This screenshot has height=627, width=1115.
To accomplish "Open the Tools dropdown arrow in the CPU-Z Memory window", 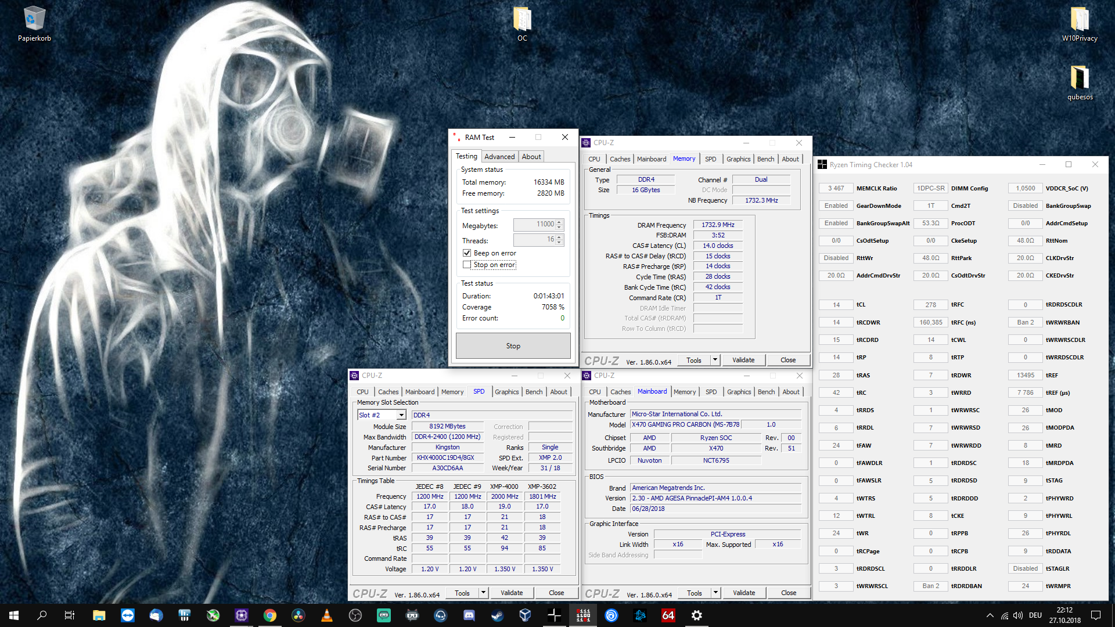I will (x=715, y=360).
